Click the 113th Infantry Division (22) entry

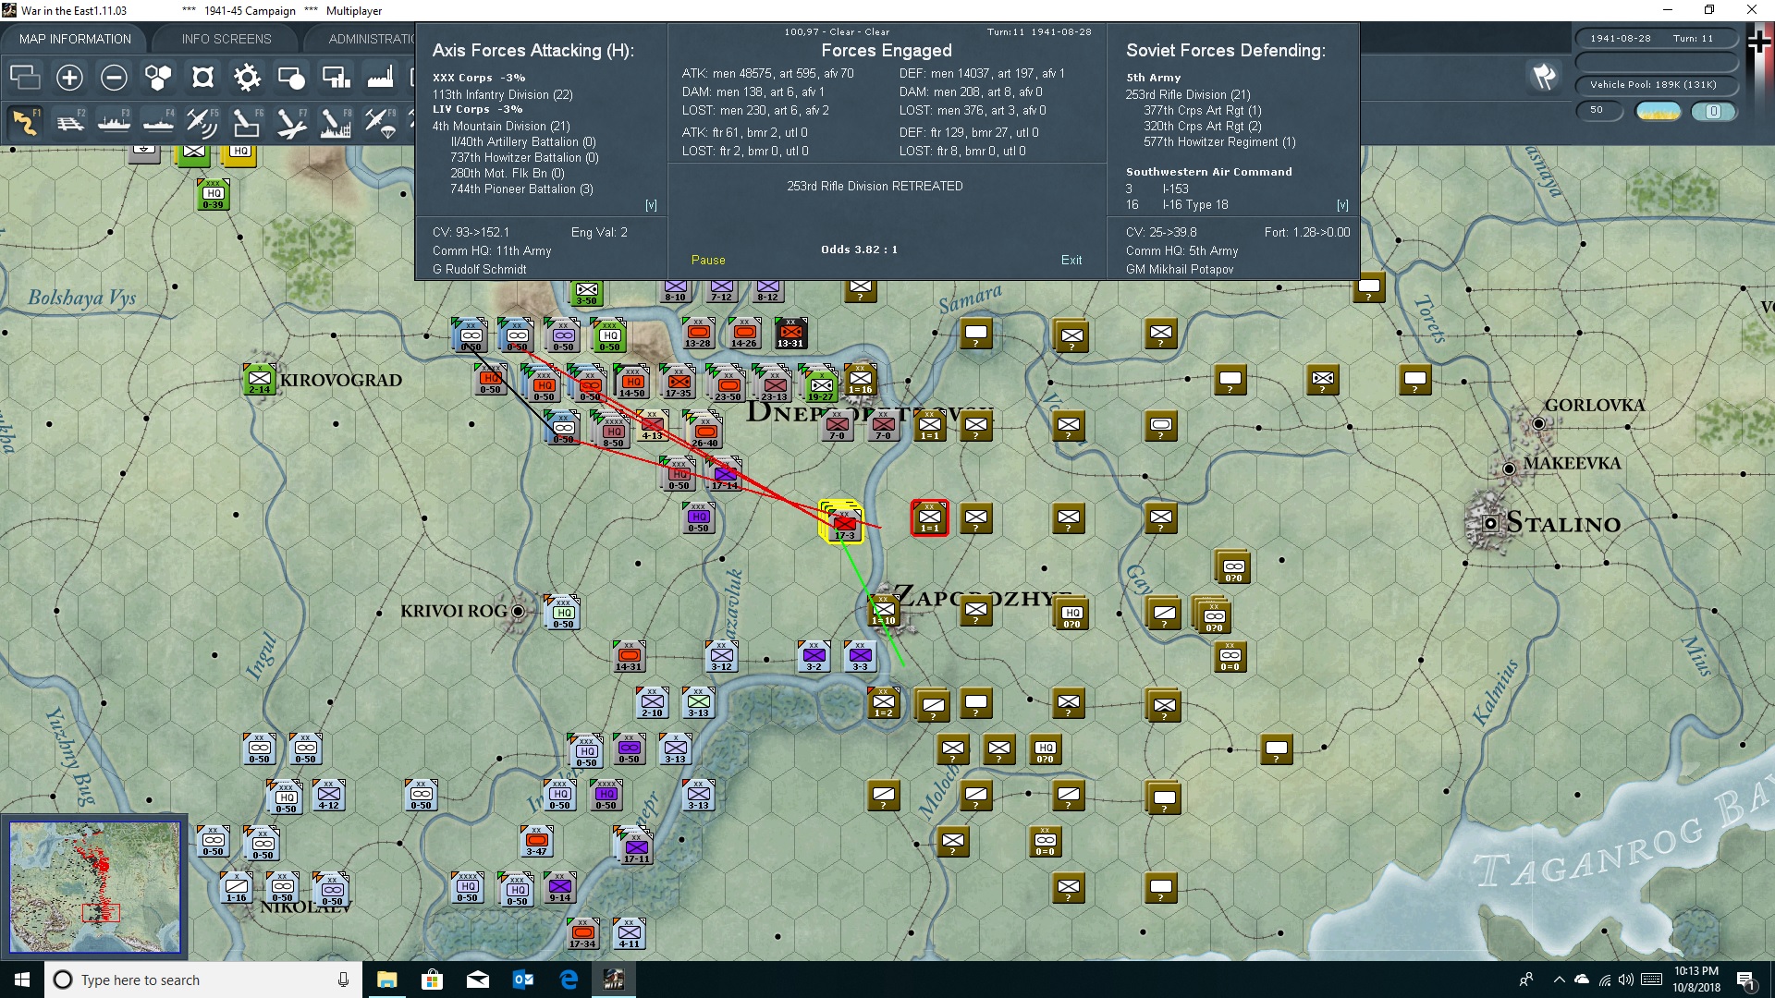click(503, 94)
